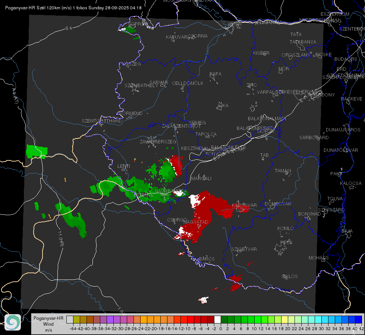Select the DOMBOVÁR town label
The width and height of the screenshot is (365, 335).
coord(278,204)
